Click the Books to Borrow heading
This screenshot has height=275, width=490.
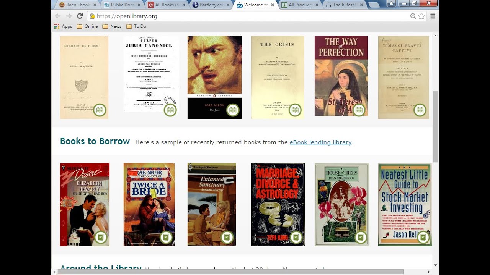(95, 141)
